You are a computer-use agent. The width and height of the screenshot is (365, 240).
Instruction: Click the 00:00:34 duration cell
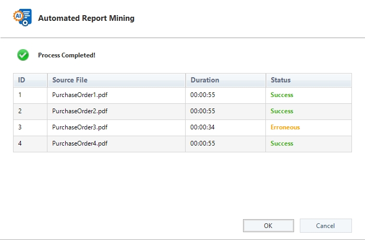pyautogui.click(x=203, y=128)
